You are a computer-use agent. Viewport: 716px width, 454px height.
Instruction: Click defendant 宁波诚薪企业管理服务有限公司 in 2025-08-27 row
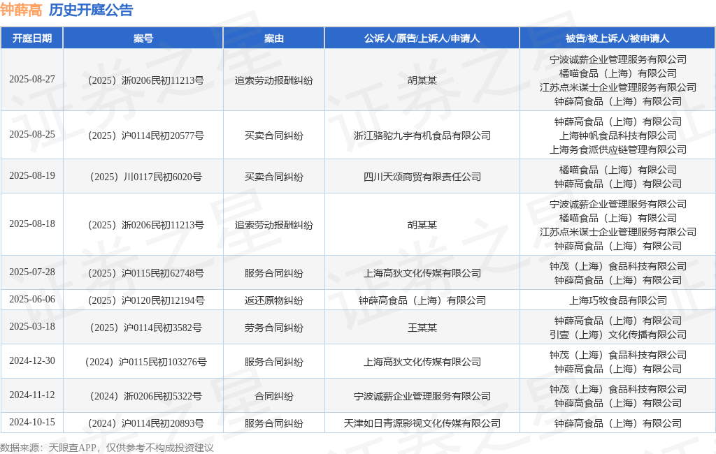618,59
